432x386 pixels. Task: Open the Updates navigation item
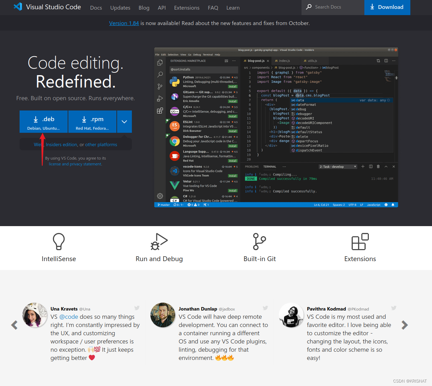pyautogui.click(x=120, y=8)
